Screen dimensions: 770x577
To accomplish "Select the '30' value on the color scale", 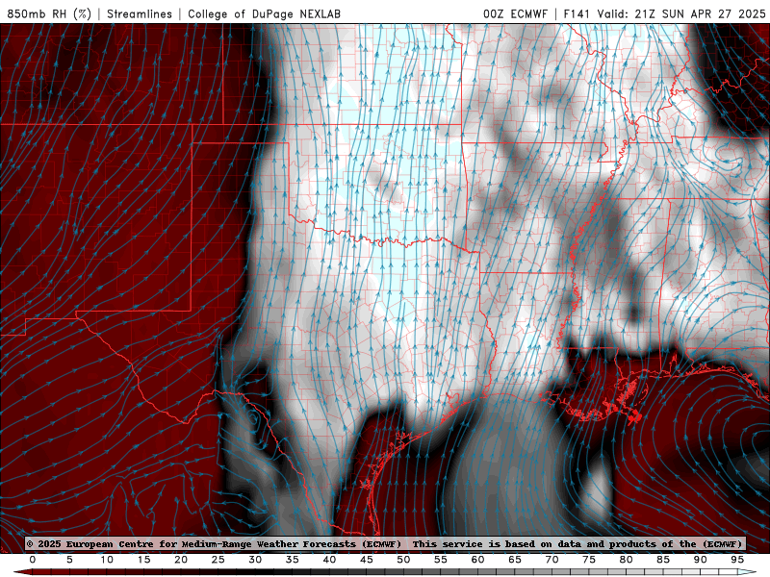I will (x=255, y=560).
